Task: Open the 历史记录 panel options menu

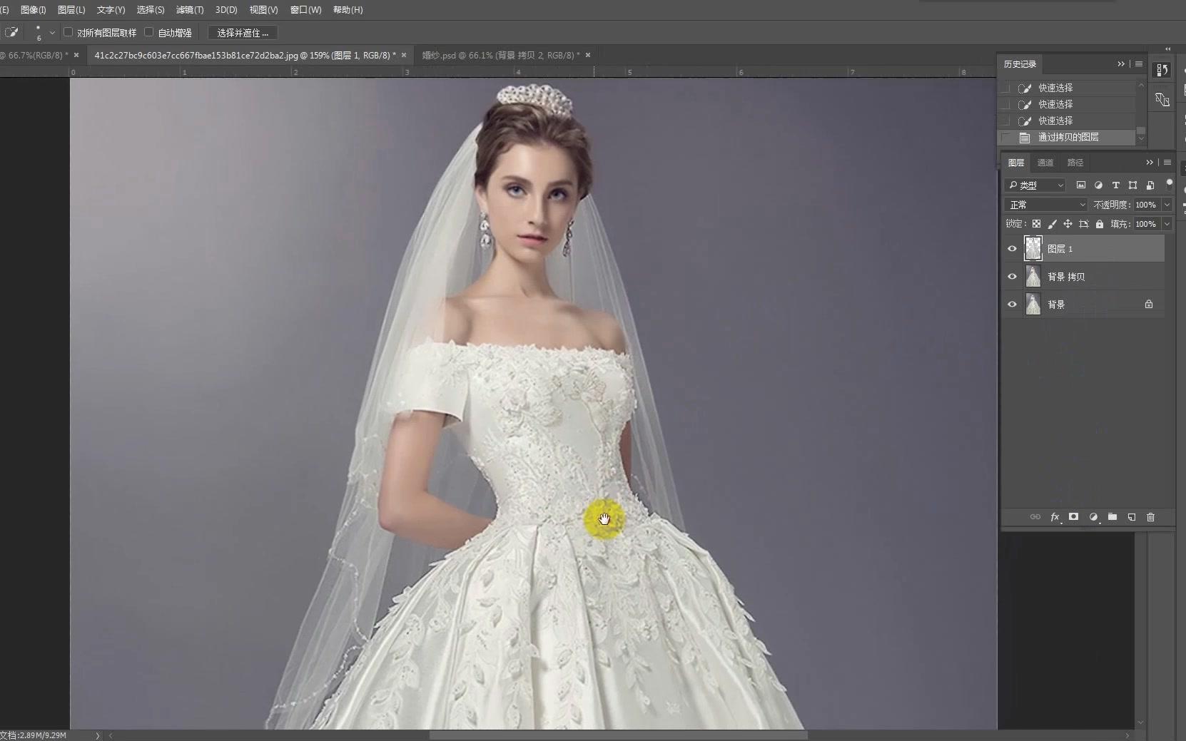Action: pyautogui.click(x=1139, y=64)
